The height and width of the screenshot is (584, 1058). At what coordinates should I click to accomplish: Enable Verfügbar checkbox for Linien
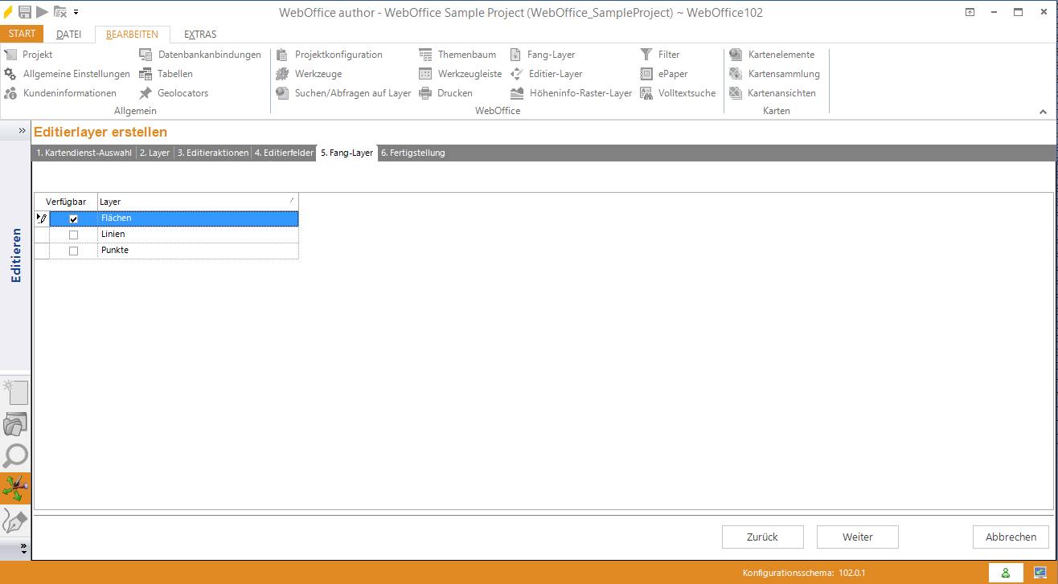(x=74, y=235)
